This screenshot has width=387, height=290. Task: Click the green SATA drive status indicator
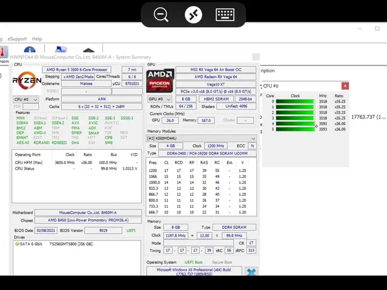click(x=16, y=244)
